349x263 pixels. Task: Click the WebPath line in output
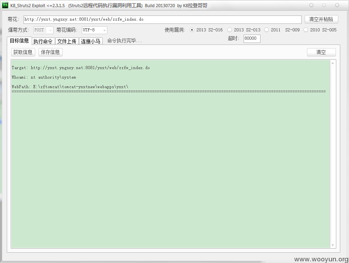[x=70, y=87]
